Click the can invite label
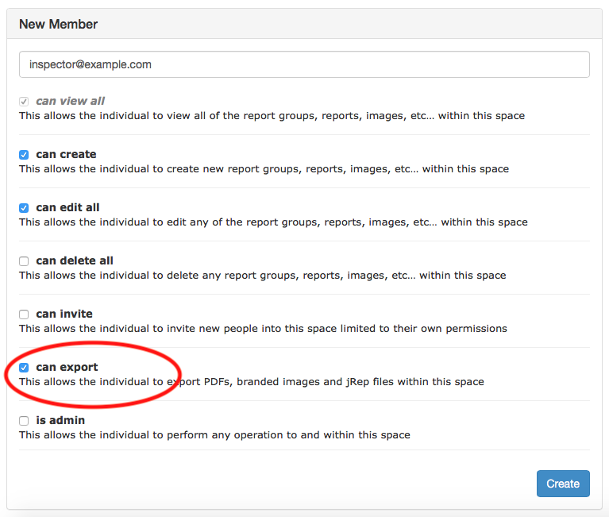This screenshot has width=609, height=517. [64, 314]
